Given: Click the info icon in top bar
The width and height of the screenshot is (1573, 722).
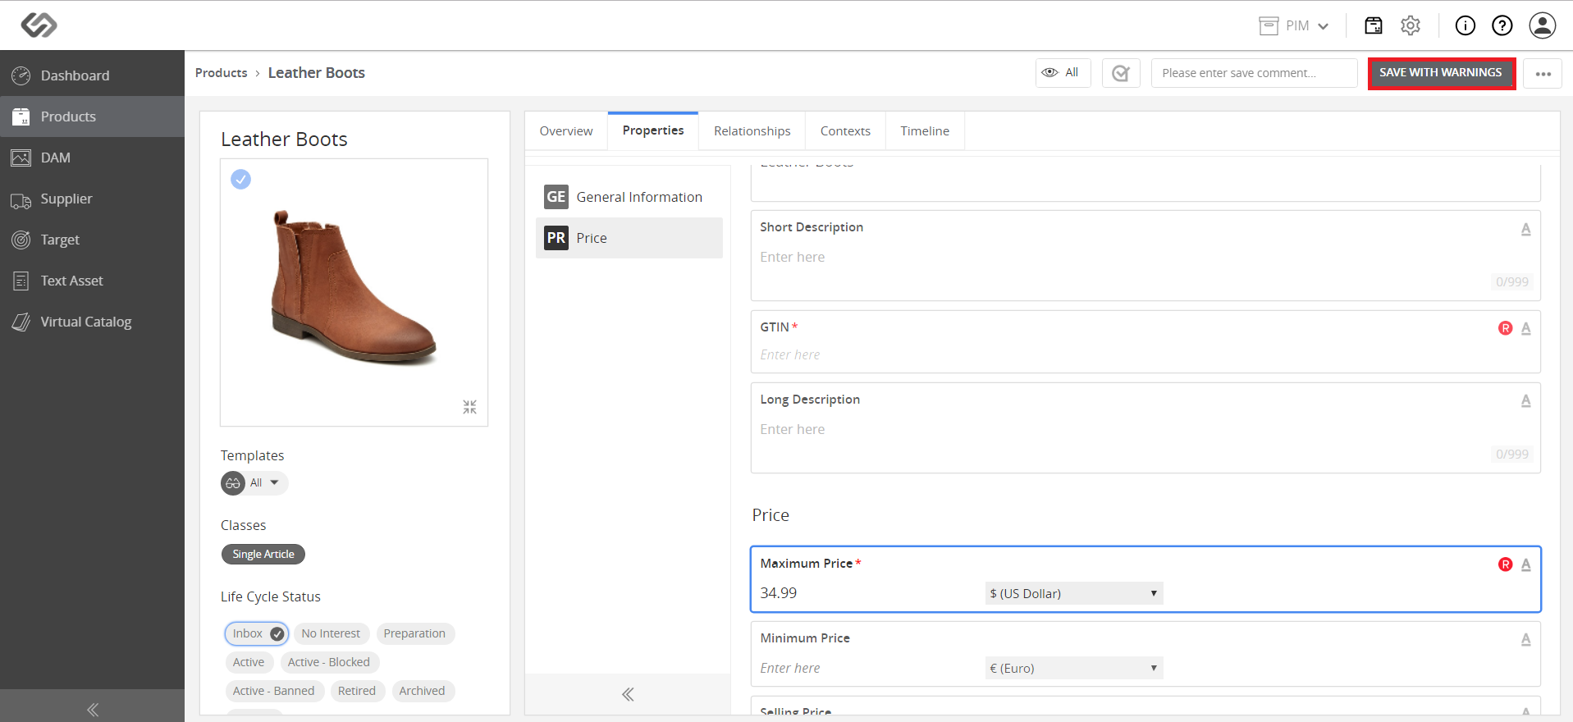Looking at the screenshot, I should 1465,25.
